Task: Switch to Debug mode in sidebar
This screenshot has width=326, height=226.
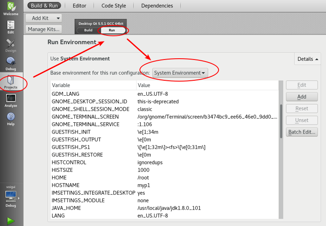Action: coord(11,64)
